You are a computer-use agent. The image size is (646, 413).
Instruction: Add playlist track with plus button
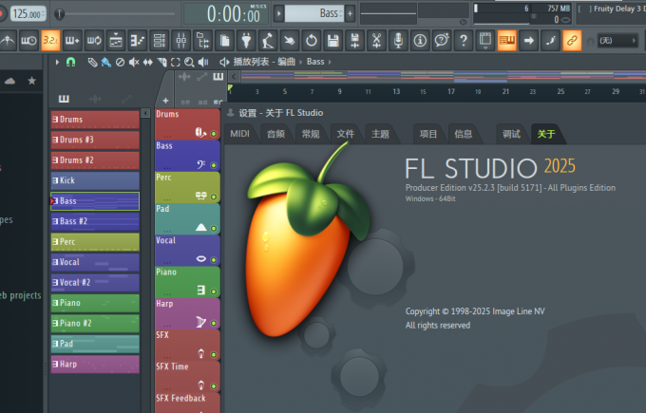(x=165, y=101)
